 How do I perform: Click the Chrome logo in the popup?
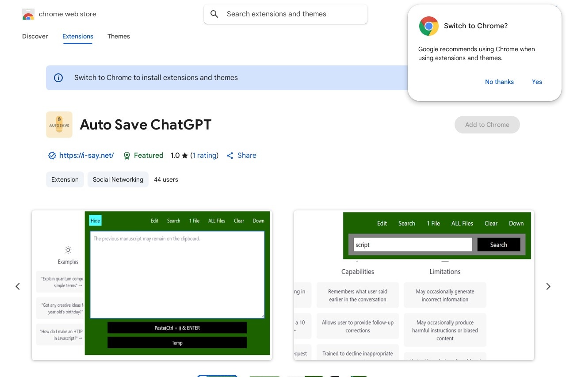(x=429, y=26)
